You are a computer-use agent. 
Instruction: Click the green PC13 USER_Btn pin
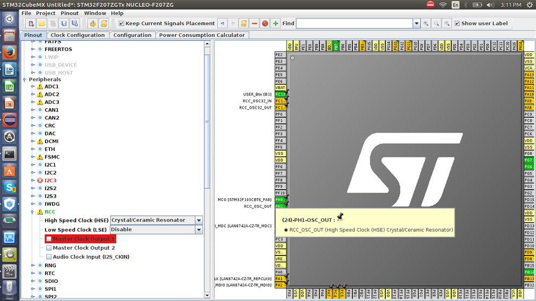coord(280,95)
